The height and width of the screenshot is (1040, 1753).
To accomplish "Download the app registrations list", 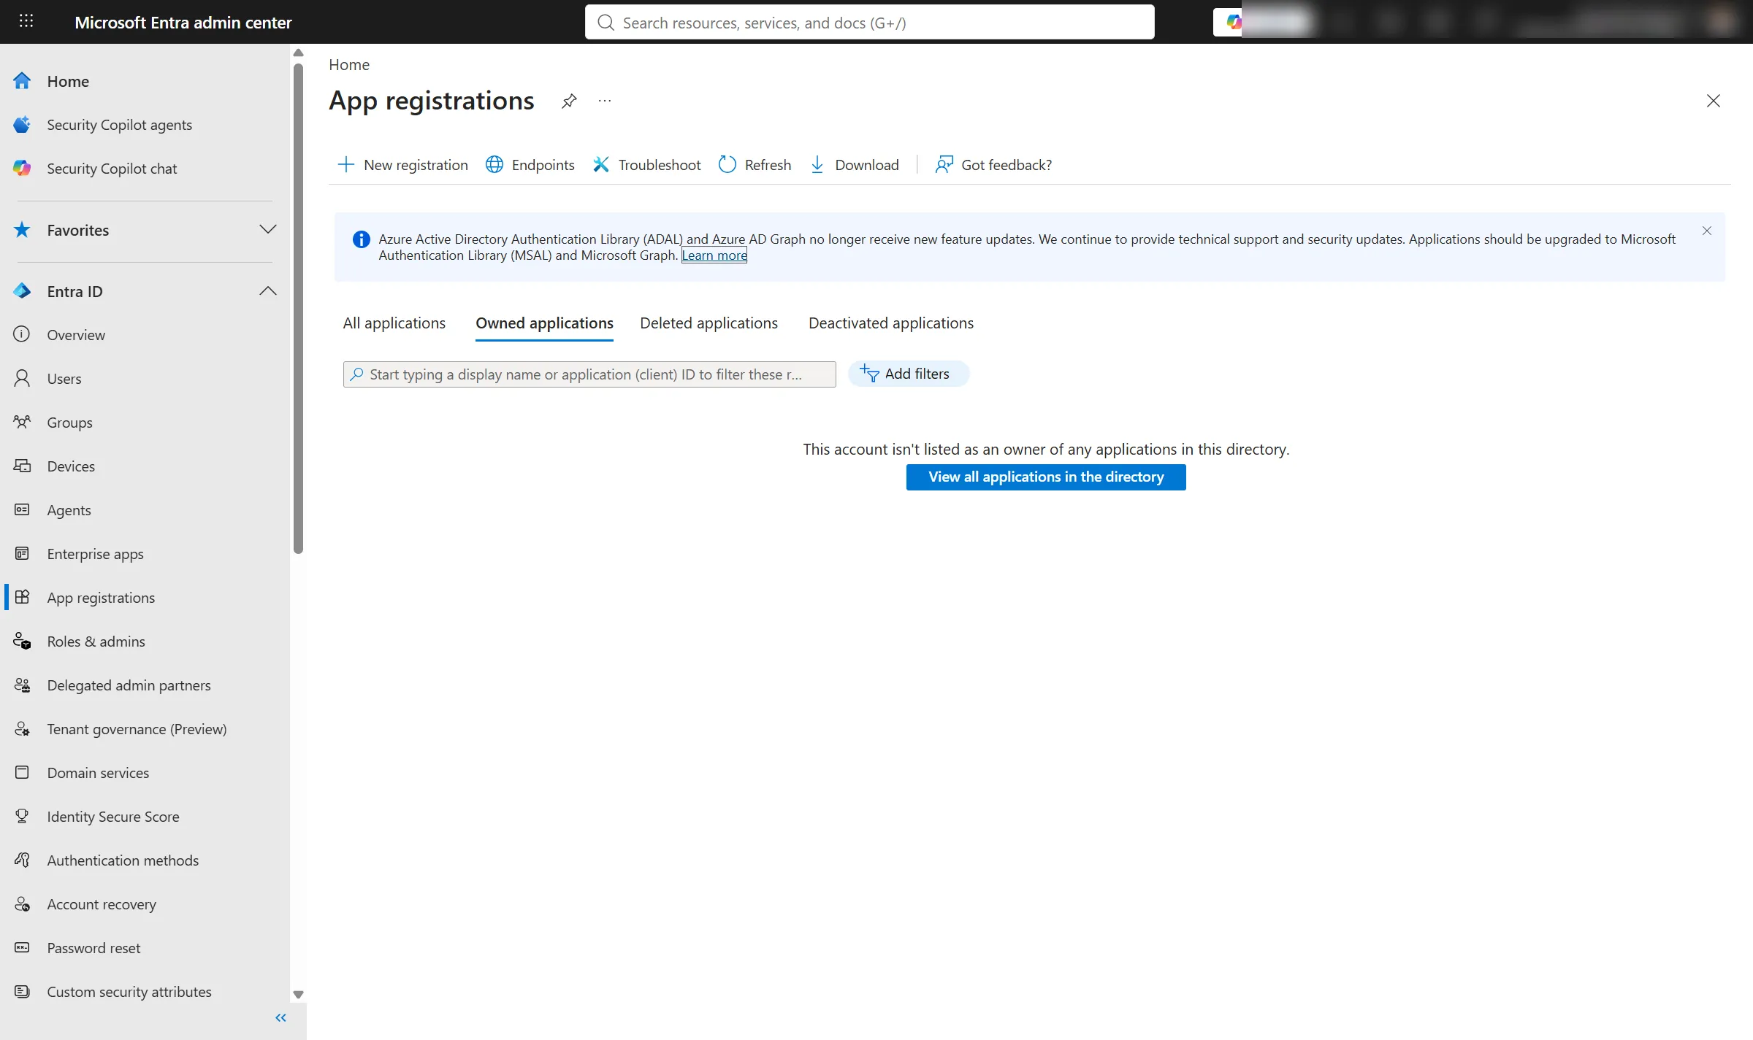I will [855, 165].
